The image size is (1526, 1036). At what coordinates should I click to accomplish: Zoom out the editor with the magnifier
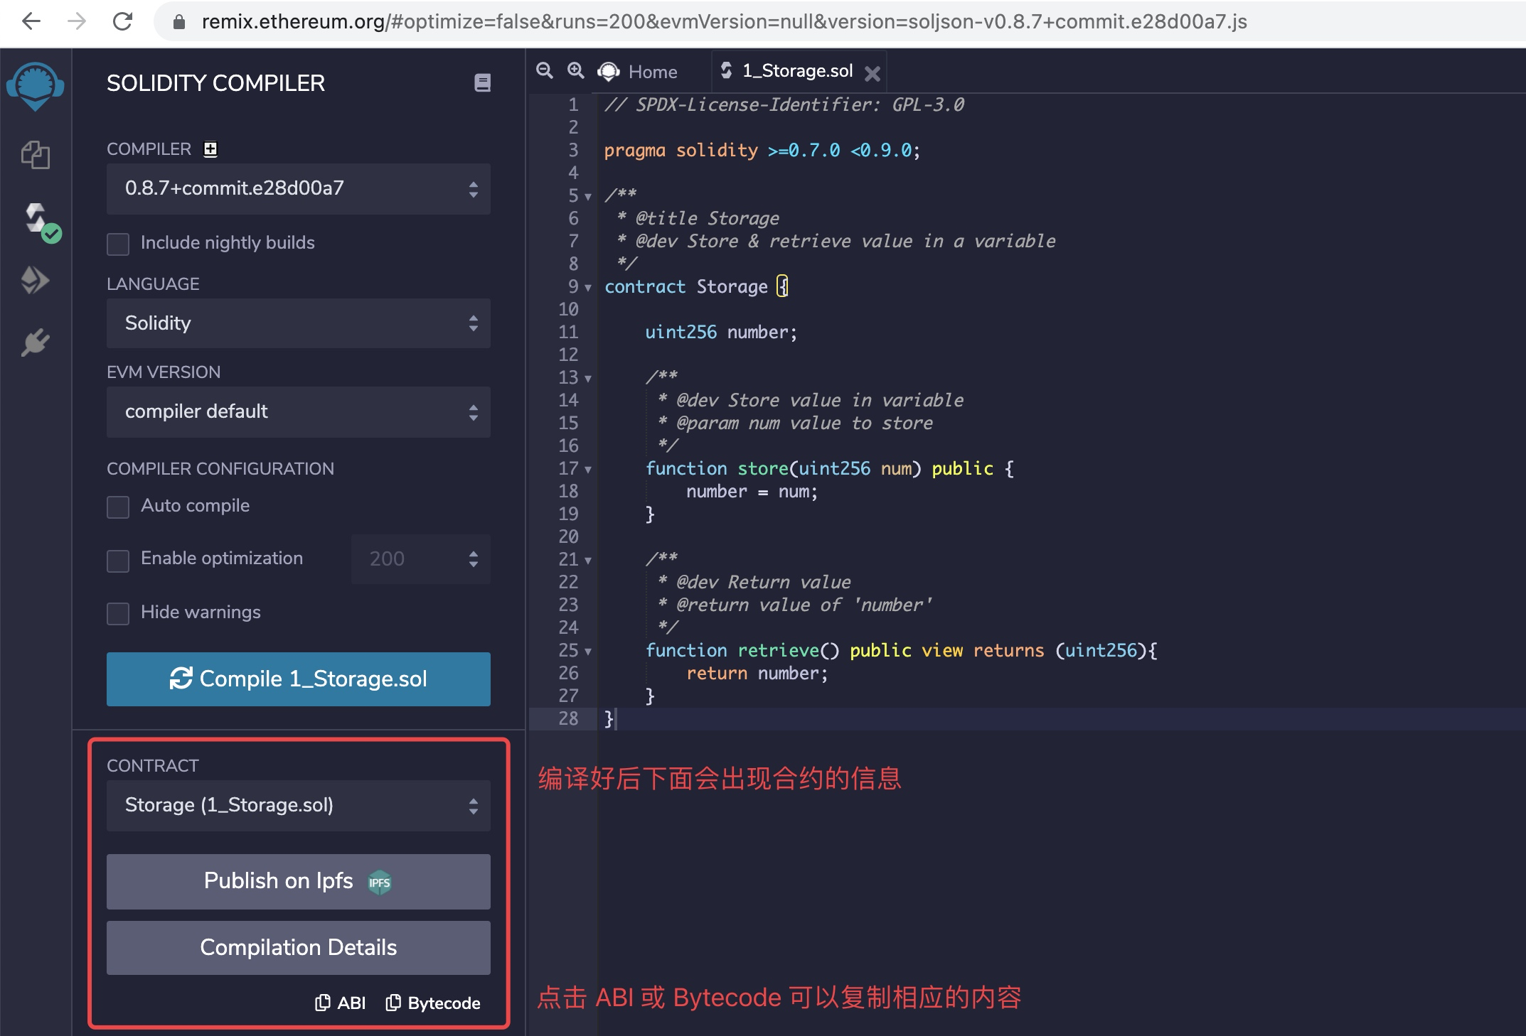click(545, 70)
